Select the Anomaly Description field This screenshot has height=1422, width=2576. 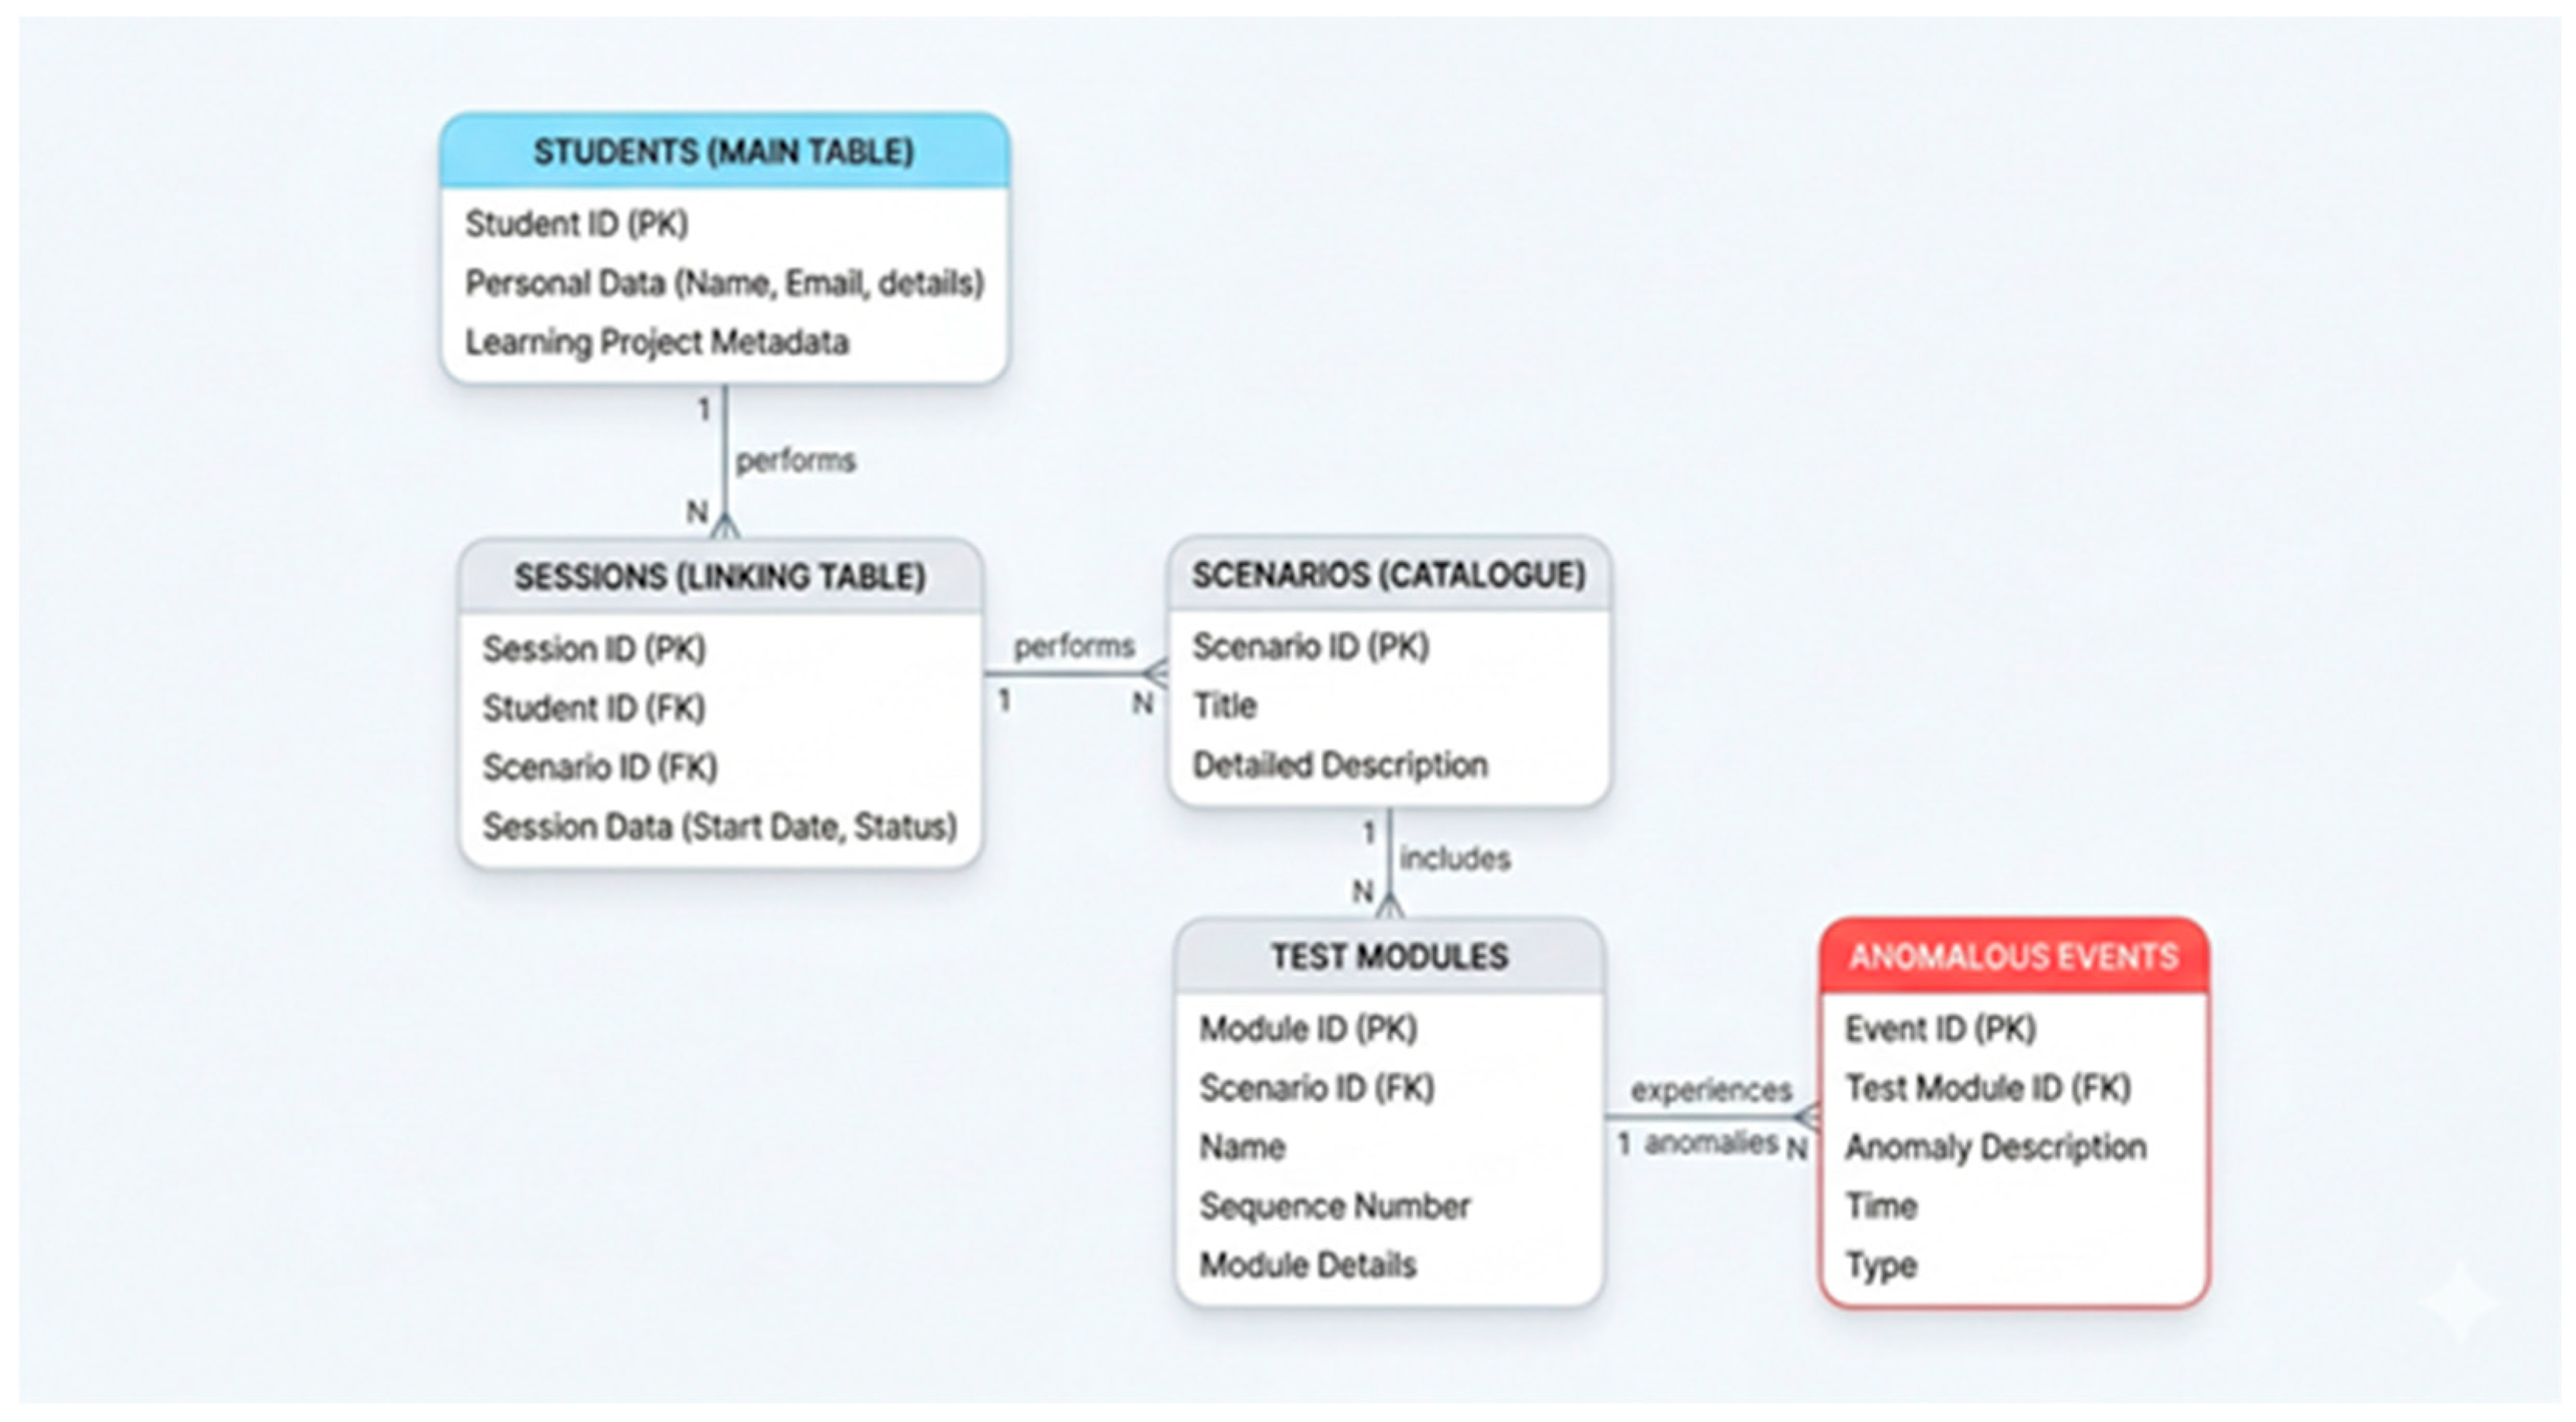[x=1995, y=1146]
